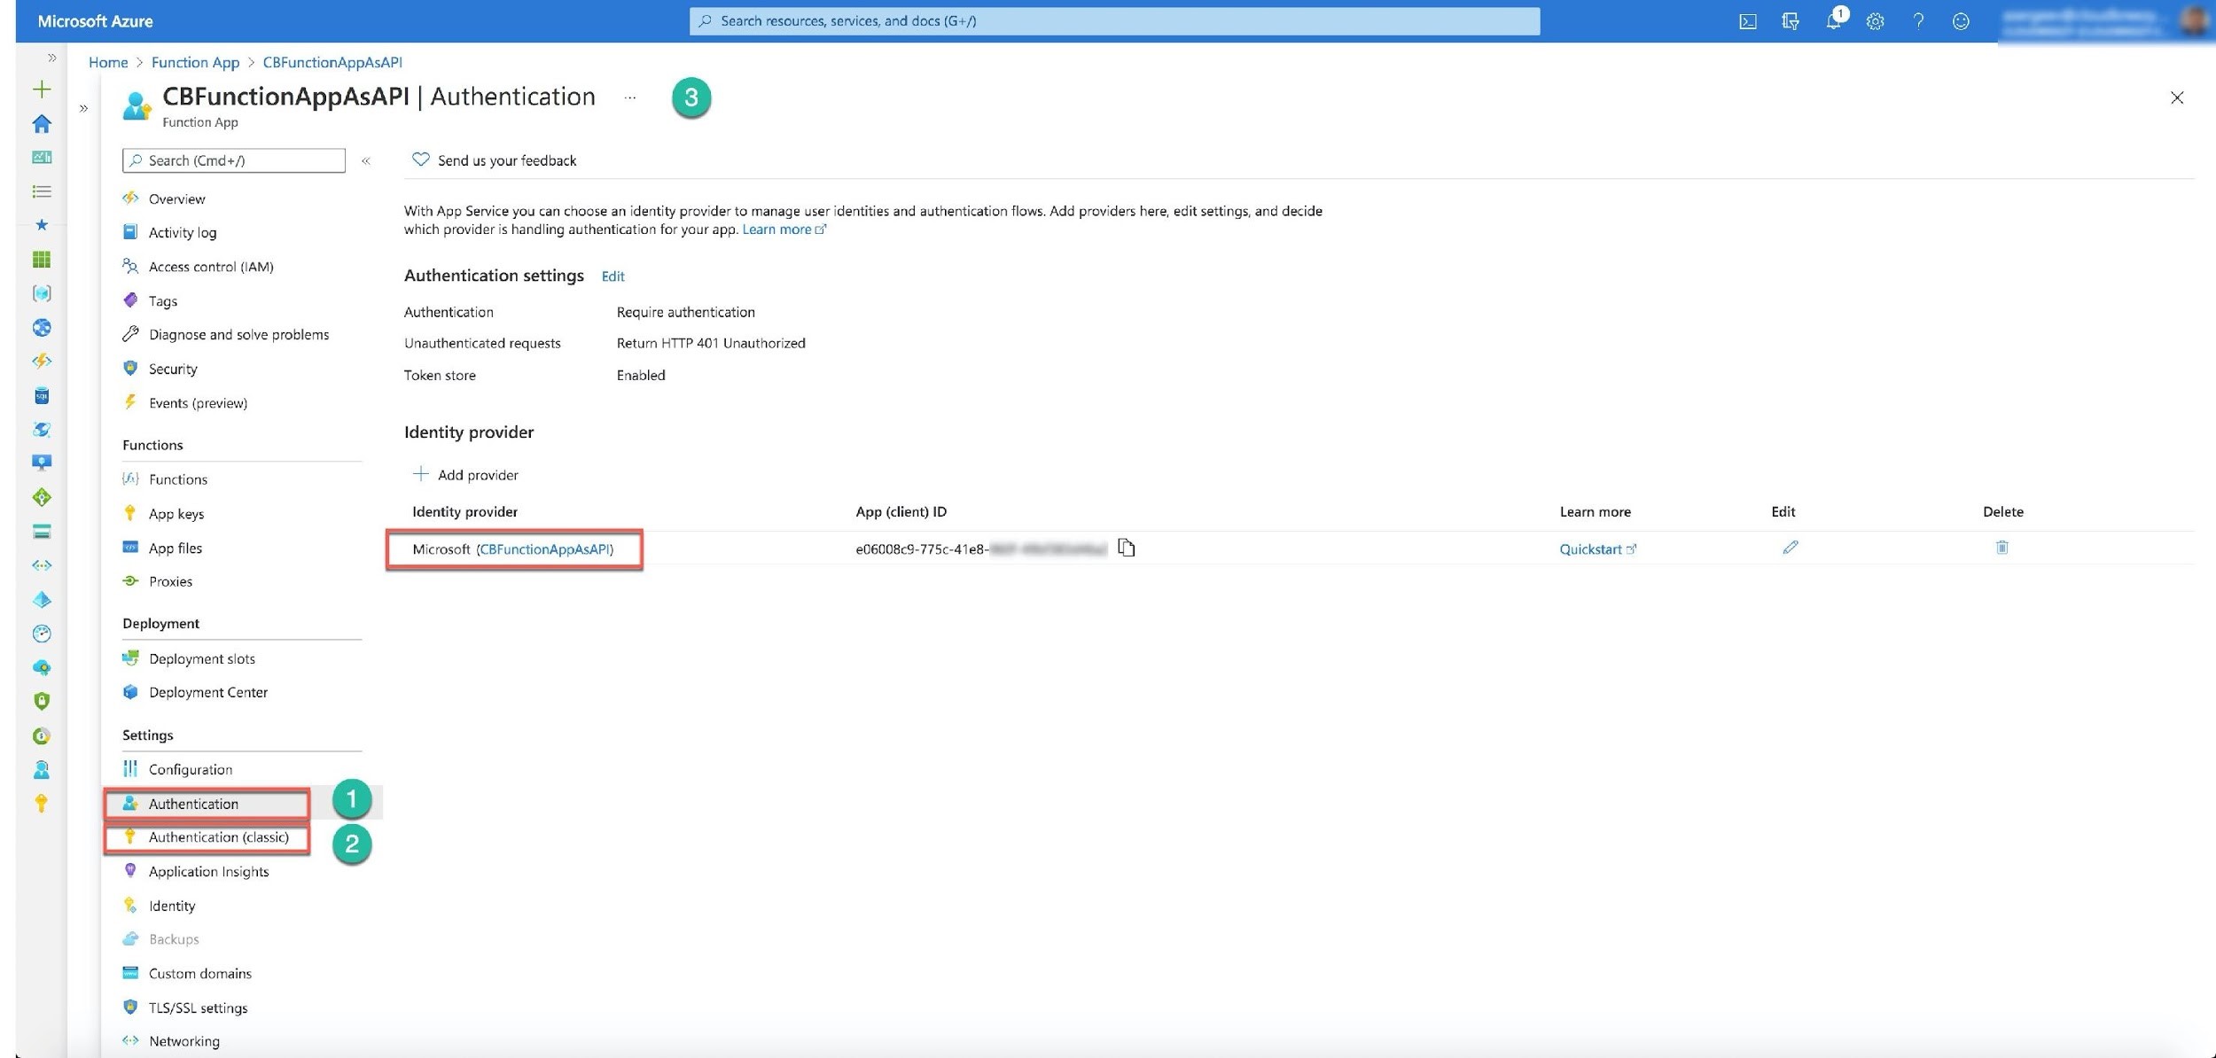The image size is (2216, 1058).
Task: Delete the Microsoft identity provider trash icon
Action: [2001, 548]
